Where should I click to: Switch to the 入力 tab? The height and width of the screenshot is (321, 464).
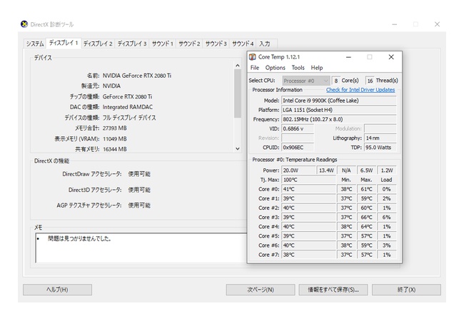tap(265, 44)
